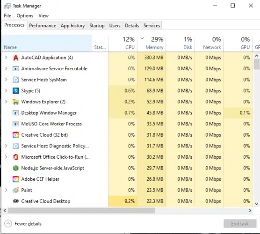
Task: Click the vertical scrollbar thumb
Action: [x=257, y=64]
